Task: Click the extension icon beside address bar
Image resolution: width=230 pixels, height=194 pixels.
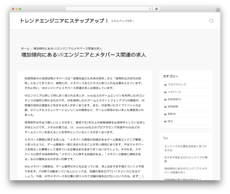Action: click(156, 9)
